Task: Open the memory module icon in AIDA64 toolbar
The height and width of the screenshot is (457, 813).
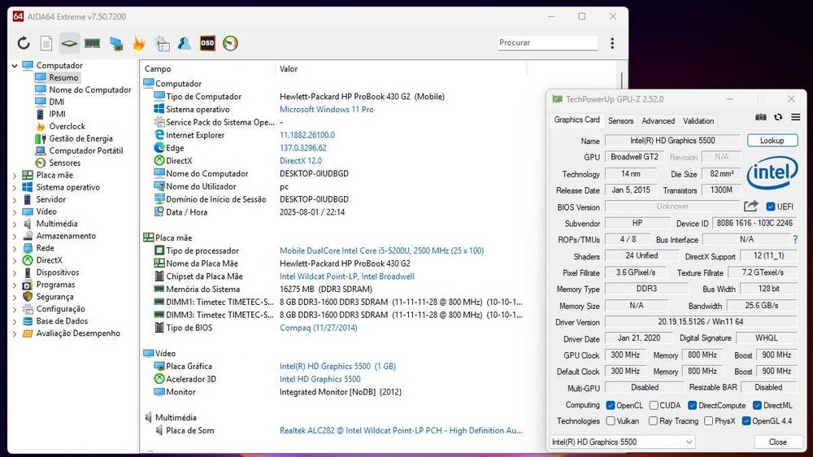Action: coord(93,43)
